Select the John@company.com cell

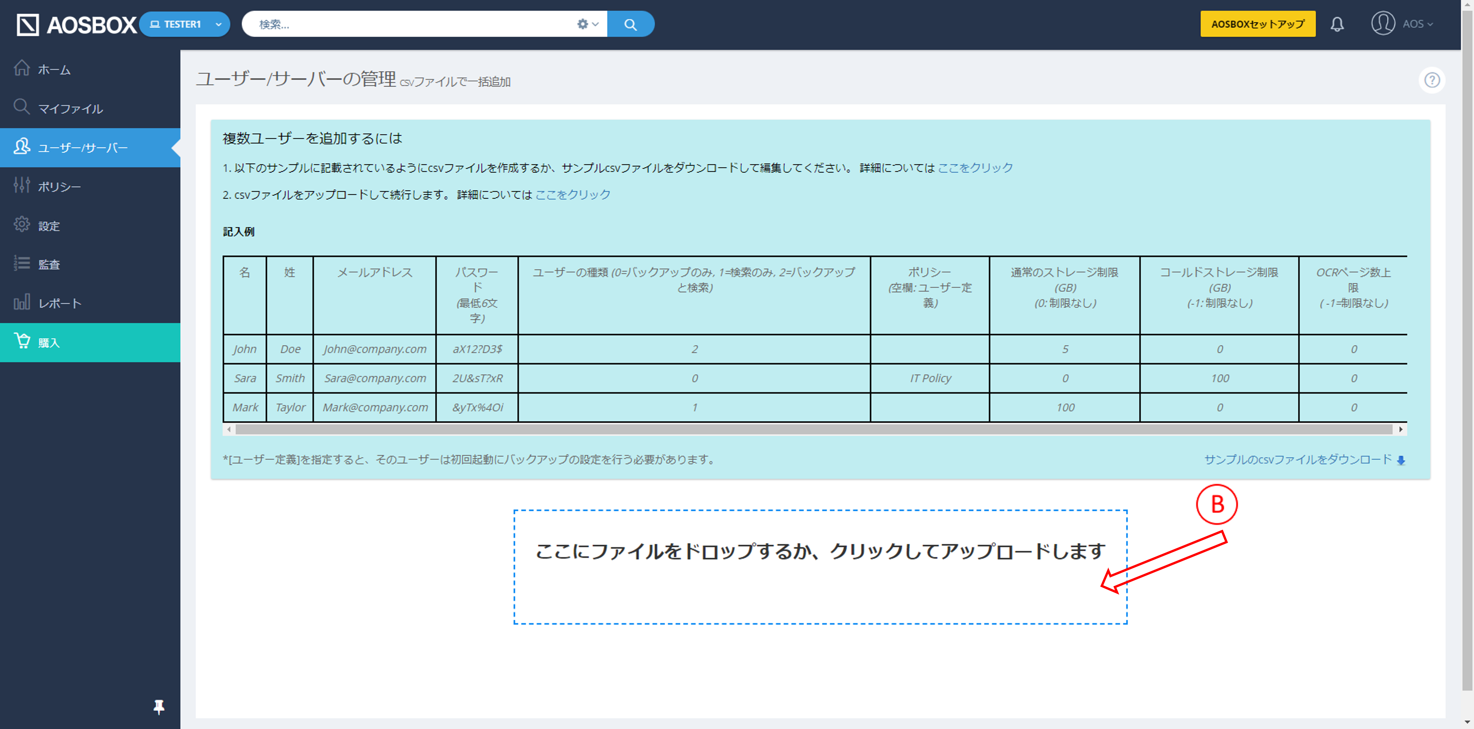coord(375,349)
